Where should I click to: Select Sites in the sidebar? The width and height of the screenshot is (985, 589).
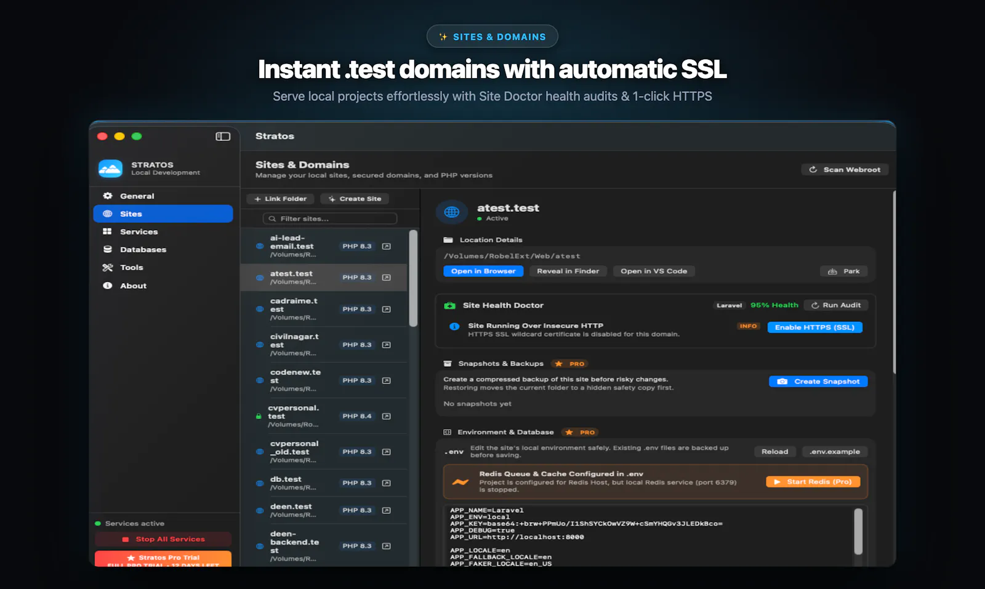point(163,214)
